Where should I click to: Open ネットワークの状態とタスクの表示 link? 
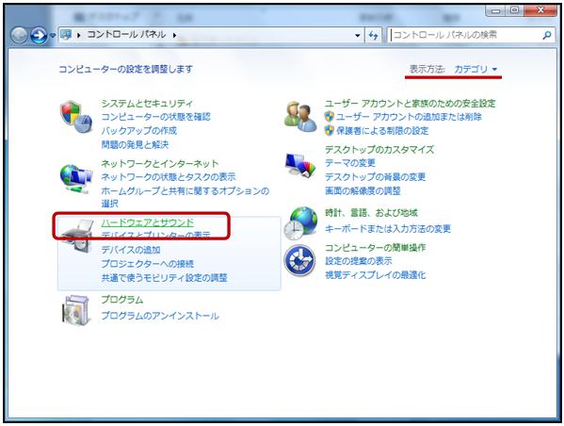(169, 177)
